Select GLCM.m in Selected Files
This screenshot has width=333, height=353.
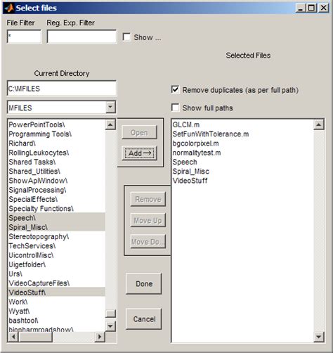coord(186,124)
